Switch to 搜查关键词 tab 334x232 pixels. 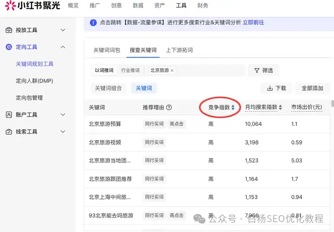tap(143, 50)
